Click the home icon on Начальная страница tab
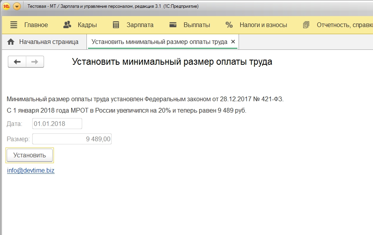 click(x=11, y=42)
